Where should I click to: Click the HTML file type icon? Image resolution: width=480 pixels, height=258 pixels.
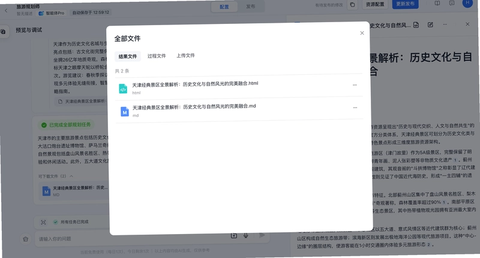point(123,89)
